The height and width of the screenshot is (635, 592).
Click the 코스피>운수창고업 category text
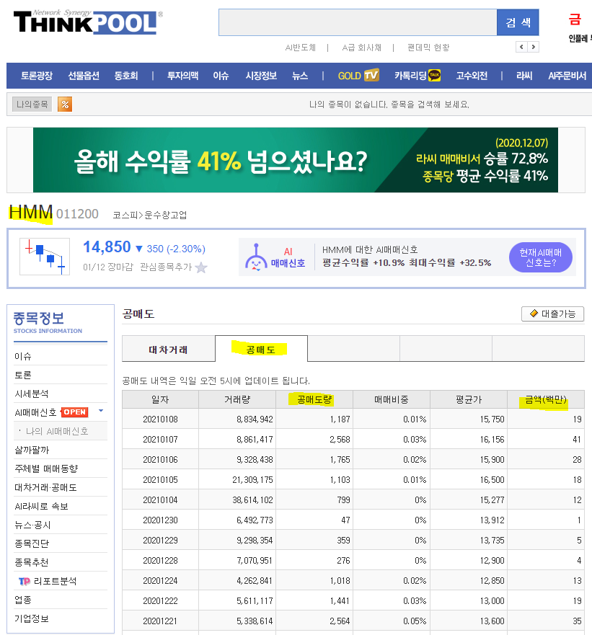tap(149, 215)
